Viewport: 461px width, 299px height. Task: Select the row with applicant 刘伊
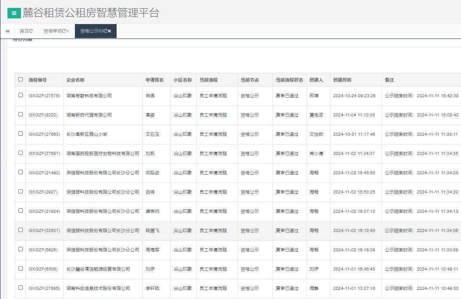click(21, 268)
